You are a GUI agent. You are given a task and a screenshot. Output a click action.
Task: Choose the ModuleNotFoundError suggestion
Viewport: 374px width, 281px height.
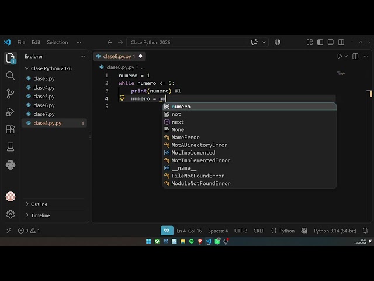tap(250, 183)
